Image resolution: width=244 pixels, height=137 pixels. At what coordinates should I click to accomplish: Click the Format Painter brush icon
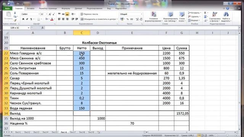pyautogui.click(x=15, y=20)
